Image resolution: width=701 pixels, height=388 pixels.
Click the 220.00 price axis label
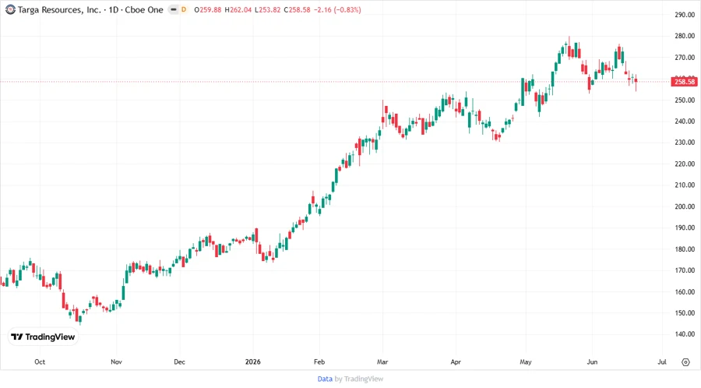point(685,164)
